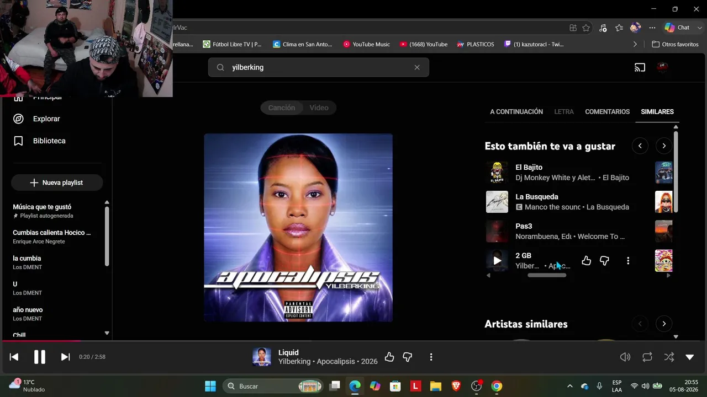This screenshot has height=397, width=707.
Task: Open Google Chrome from taskbar
Action: click(497, 386)
